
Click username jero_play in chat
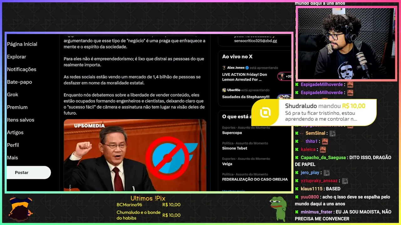click(x=310, y=172)
